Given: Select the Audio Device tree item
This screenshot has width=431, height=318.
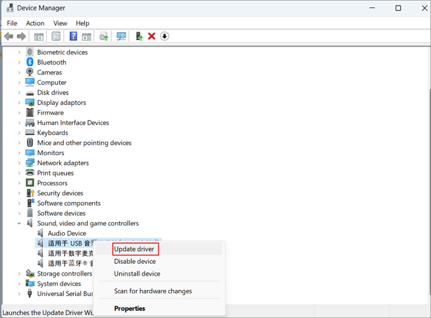Looking at the screenshot, I should [66, 233].
